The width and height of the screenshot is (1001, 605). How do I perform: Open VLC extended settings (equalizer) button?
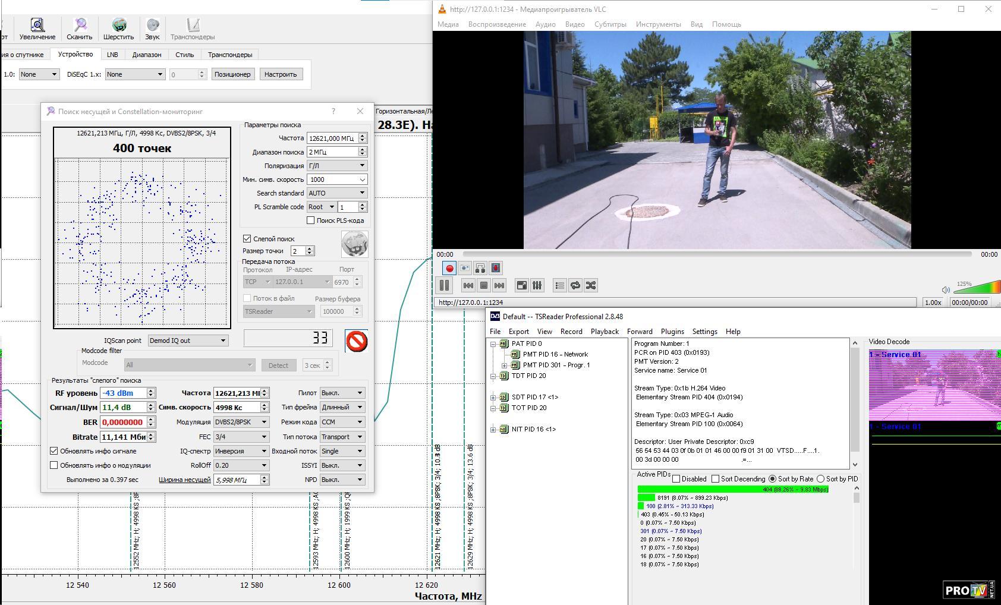(x=537, y=285)
